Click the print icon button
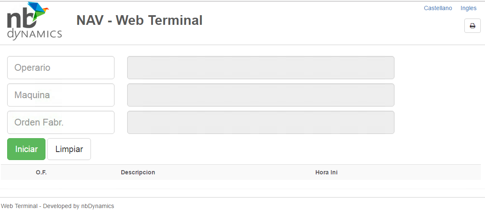This screenshot has width=485, height=211. [472, 26]
